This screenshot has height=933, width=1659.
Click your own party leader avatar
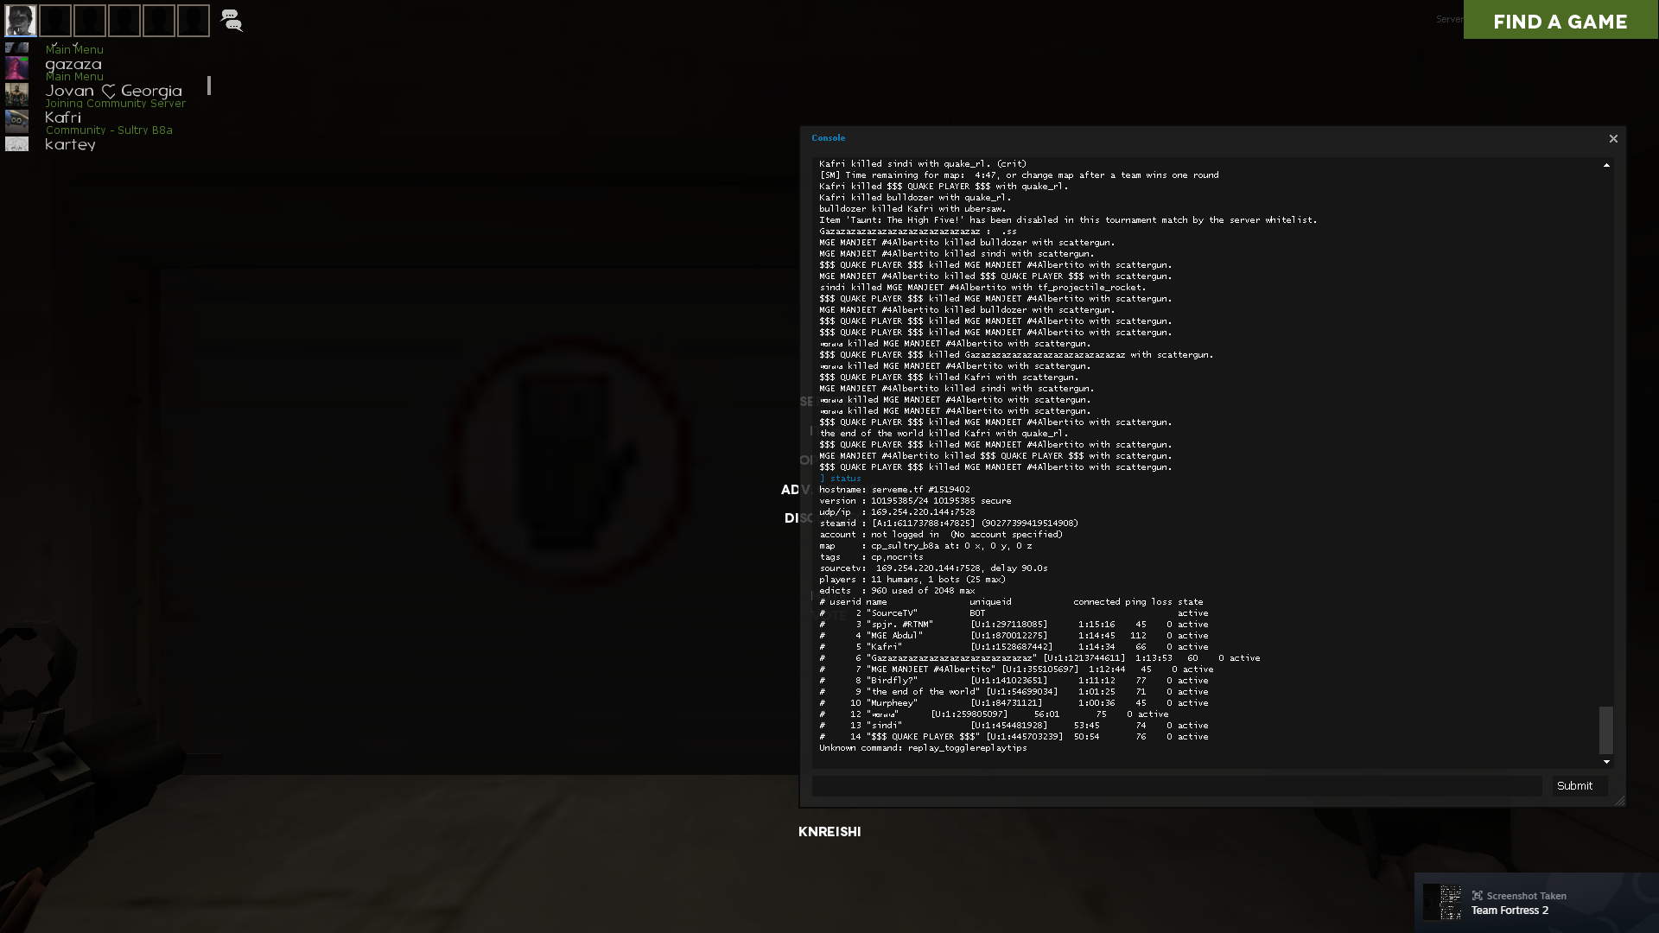pos(21,20)
